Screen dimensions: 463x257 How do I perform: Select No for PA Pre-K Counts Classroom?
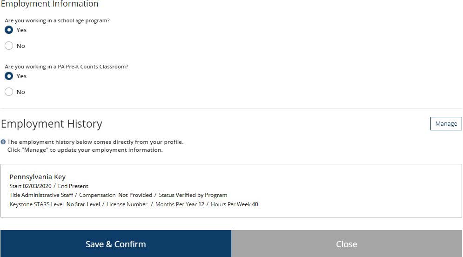9,92
